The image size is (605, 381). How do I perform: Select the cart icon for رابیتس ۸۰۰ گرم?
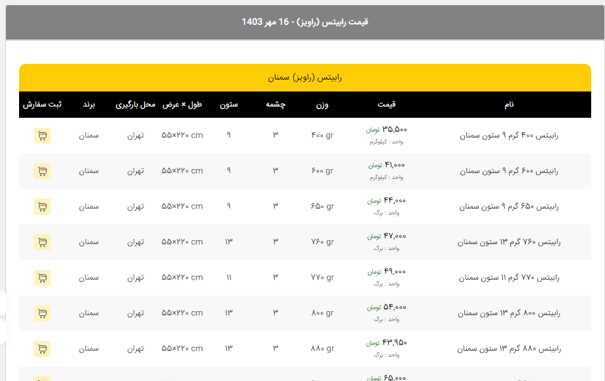[42, 313]
